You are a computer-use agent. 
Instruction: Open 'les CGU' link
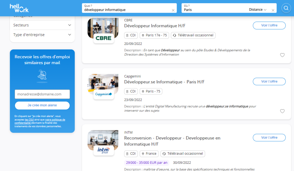29,120
